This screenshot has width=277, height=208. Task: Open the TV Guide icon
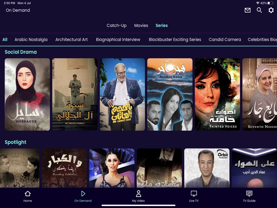coord(249,194)
